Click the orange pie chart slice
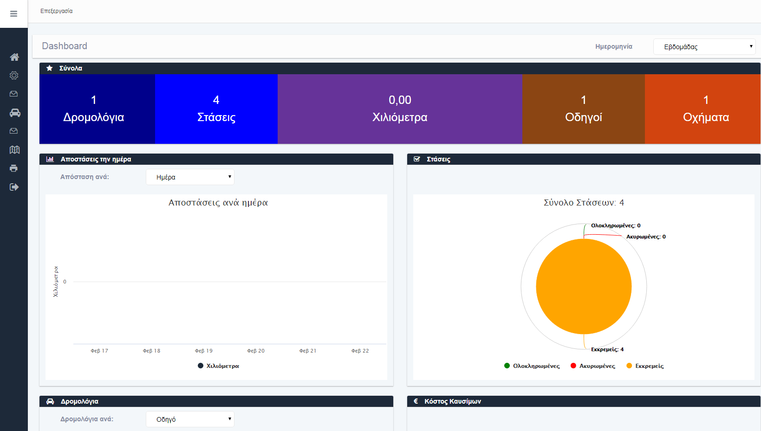Image resolution: width=761 pixels, height=431 pixels. [x=584, y=287]
